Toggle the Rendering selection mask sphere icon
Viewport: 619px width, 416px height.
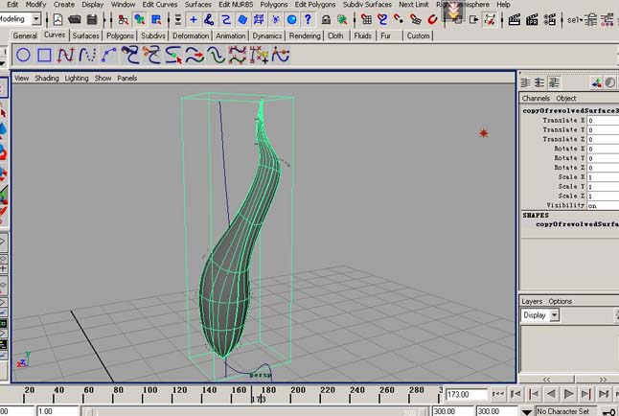[x=291, y=19]
